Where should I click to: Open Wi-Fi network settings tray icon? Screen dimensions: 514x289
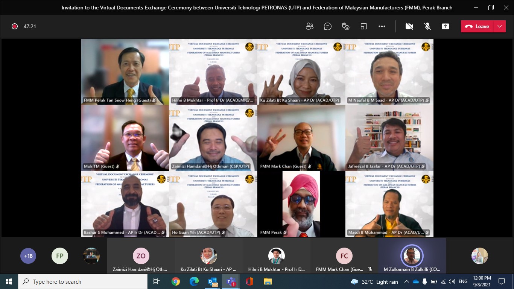pyautogui.click(x=443, y=281)
